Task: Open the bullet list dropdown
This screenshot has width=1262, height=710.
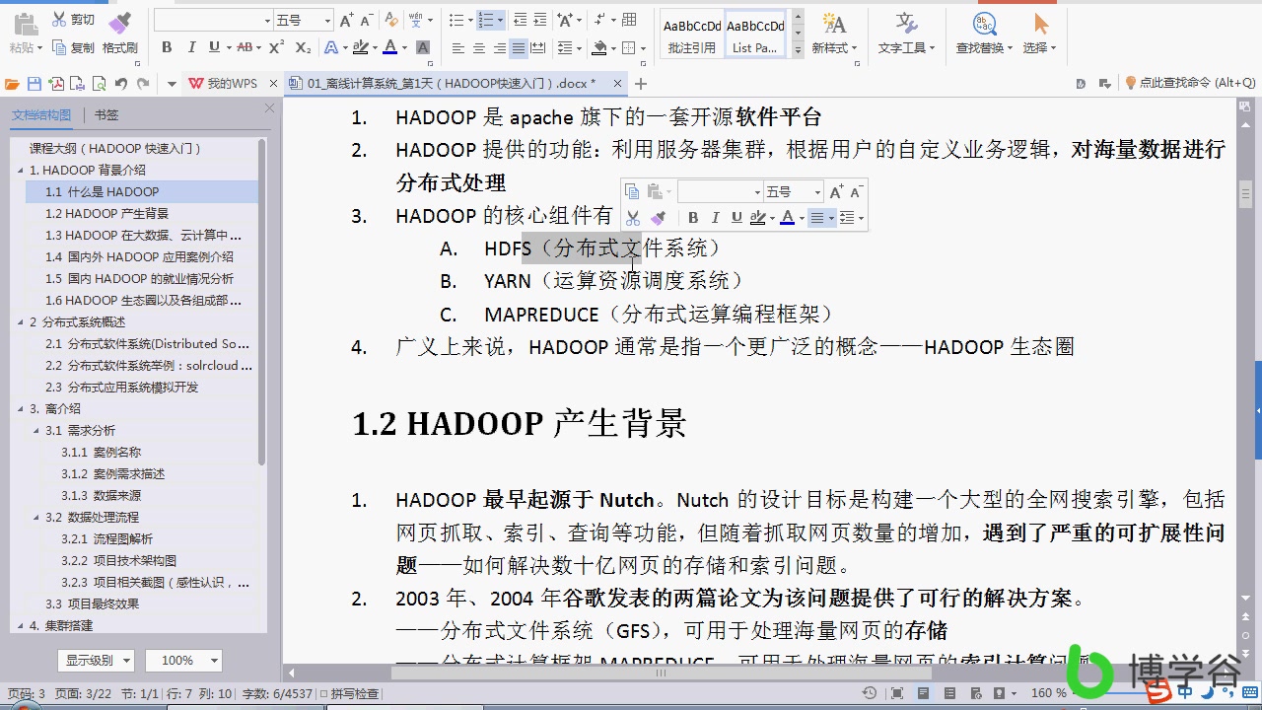Action: [x=469, y=20]
